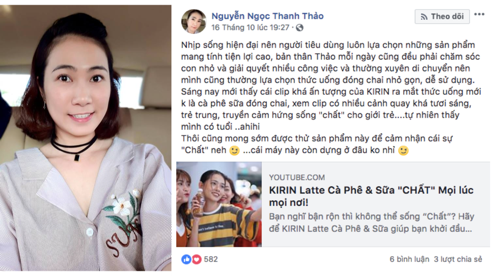Click the link preview description text
495x276 pixels.
pyautogui.click(x=372, y=223)
